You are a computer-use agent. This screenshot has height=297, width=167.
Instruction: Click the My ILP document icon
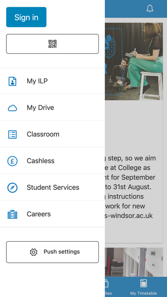coord(12,81)
